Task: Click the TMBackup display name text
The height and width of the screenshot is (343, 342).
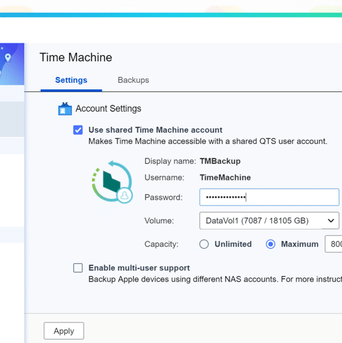Action: tap(220, 161)
